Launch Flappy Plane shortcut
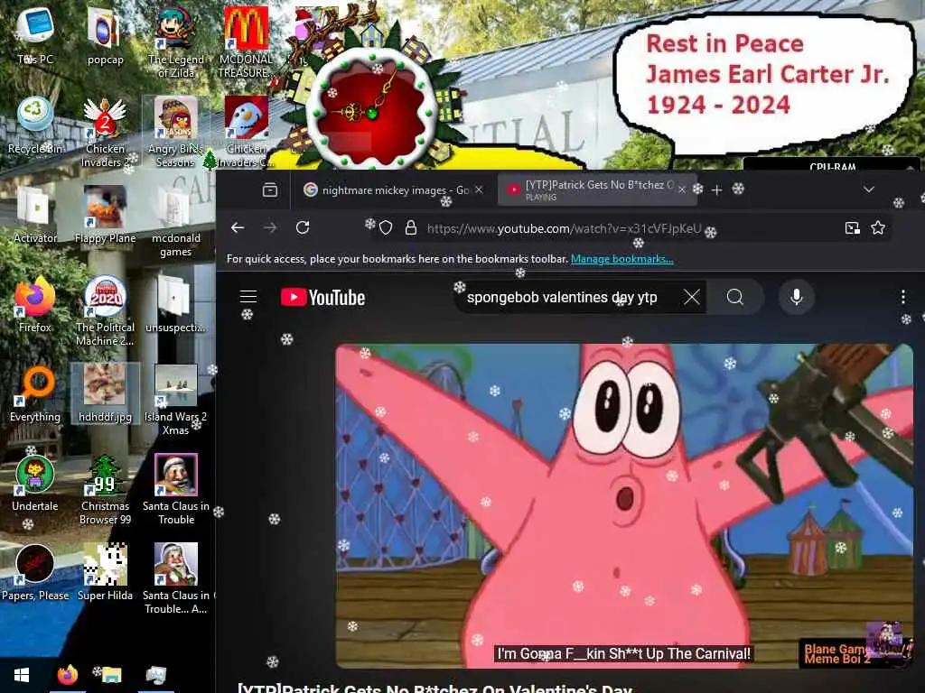The image size is (925, 693). click(x=105, y=215)
